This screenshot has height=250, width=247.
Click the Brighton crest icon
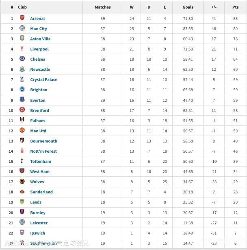tap(22, 90)
